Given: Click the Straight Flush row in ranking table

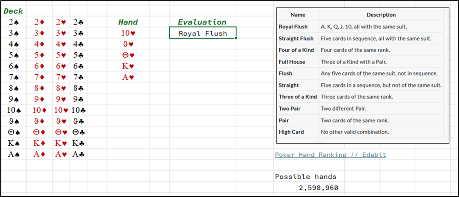Looking at the screenshot, I should coord(360,38).
